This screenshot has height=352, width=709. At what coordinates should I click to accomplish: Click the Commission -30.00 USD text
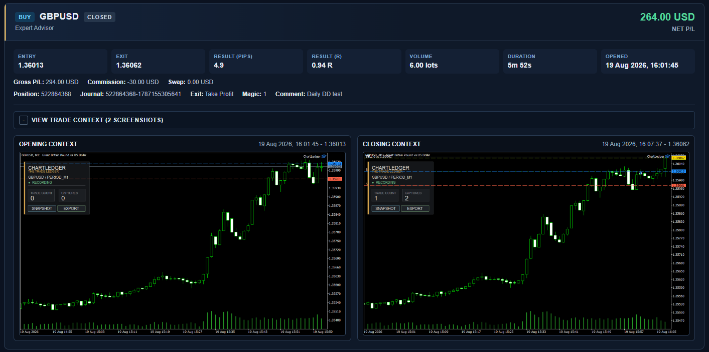[x=123, y=82]
